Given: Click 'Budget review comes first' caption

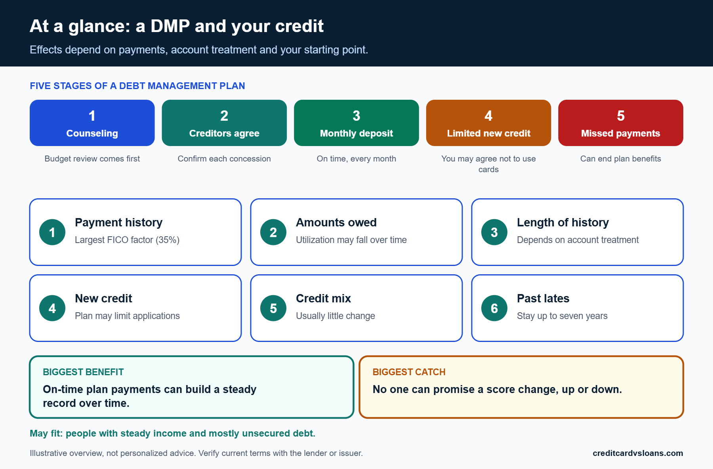Looking at the screenshot, I should click(92, 159).
